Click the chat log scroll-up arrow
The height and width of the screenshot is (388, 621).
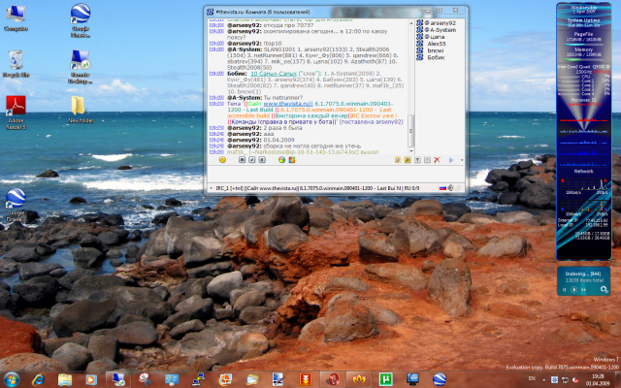[x=411, y=22]
